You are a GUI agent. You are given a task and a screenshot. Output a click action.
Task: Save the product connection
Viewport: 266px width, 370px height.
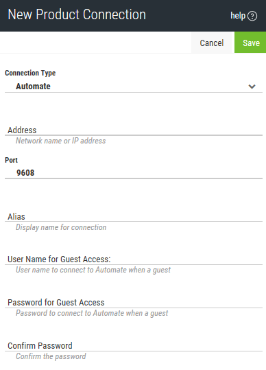(x=251, y=43)
